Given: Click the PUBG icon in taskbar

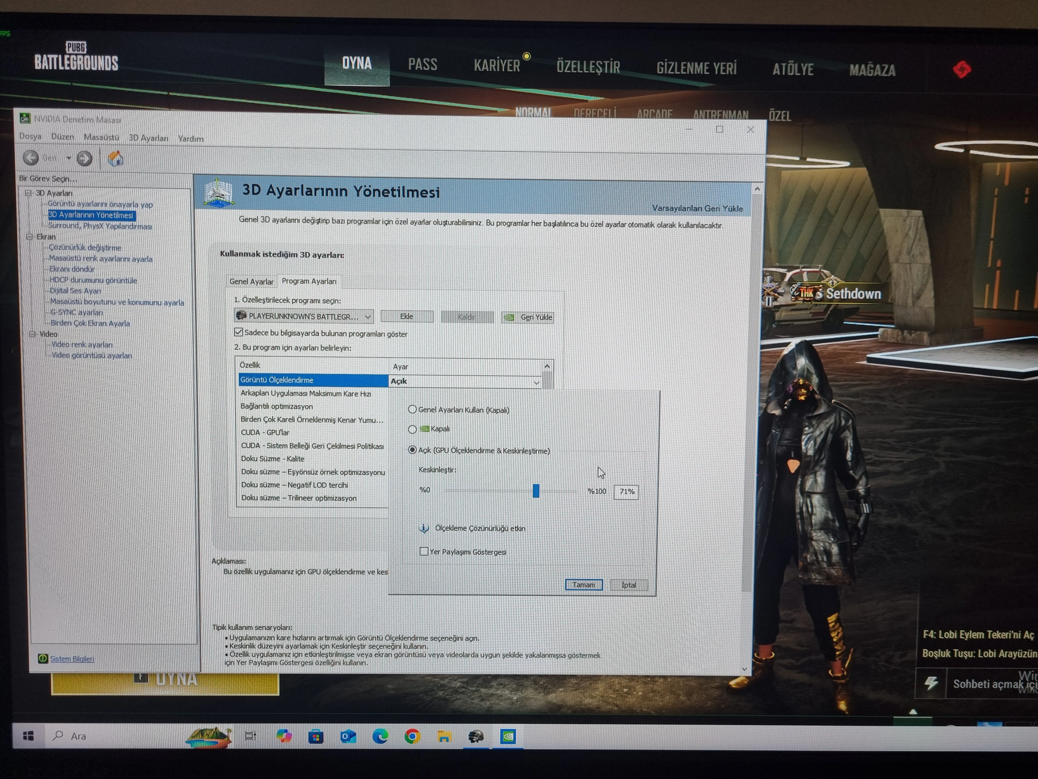Looking at the screenshot, I should coord(476,736).
